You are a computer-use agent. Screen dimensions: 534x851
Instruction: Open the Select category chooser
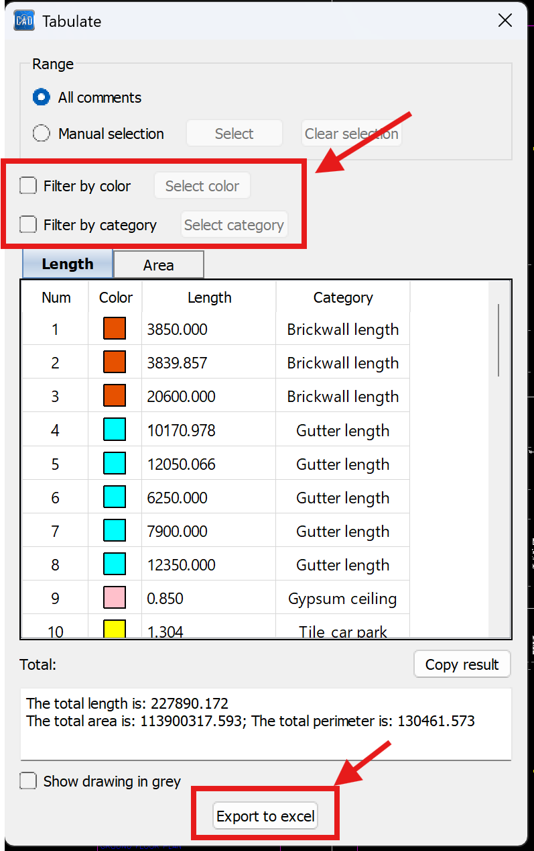234,225
